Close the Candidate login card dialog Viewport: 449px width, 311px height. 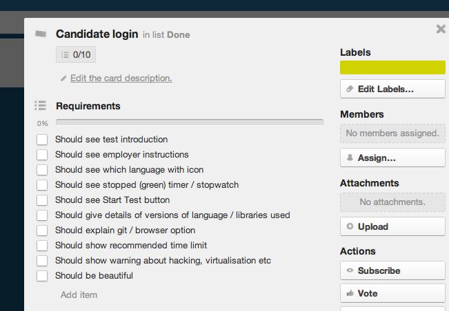441,29
